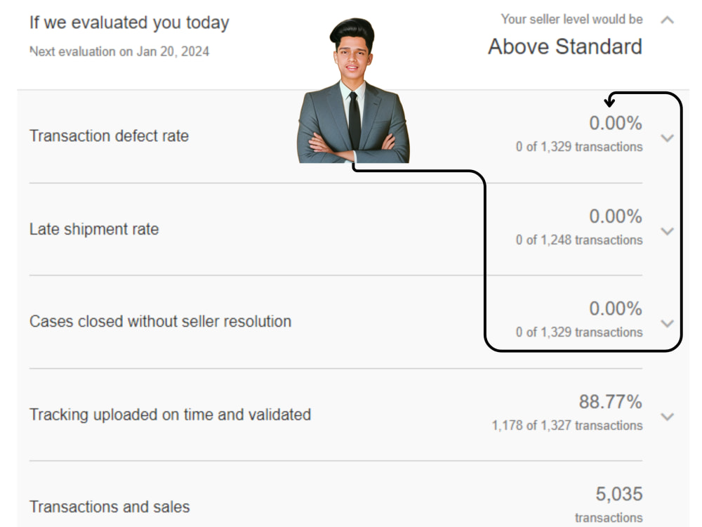Expand Cases closed without seller resolution chevron
The width and height of the screenshot is (702, 527).
pos(668,323)
